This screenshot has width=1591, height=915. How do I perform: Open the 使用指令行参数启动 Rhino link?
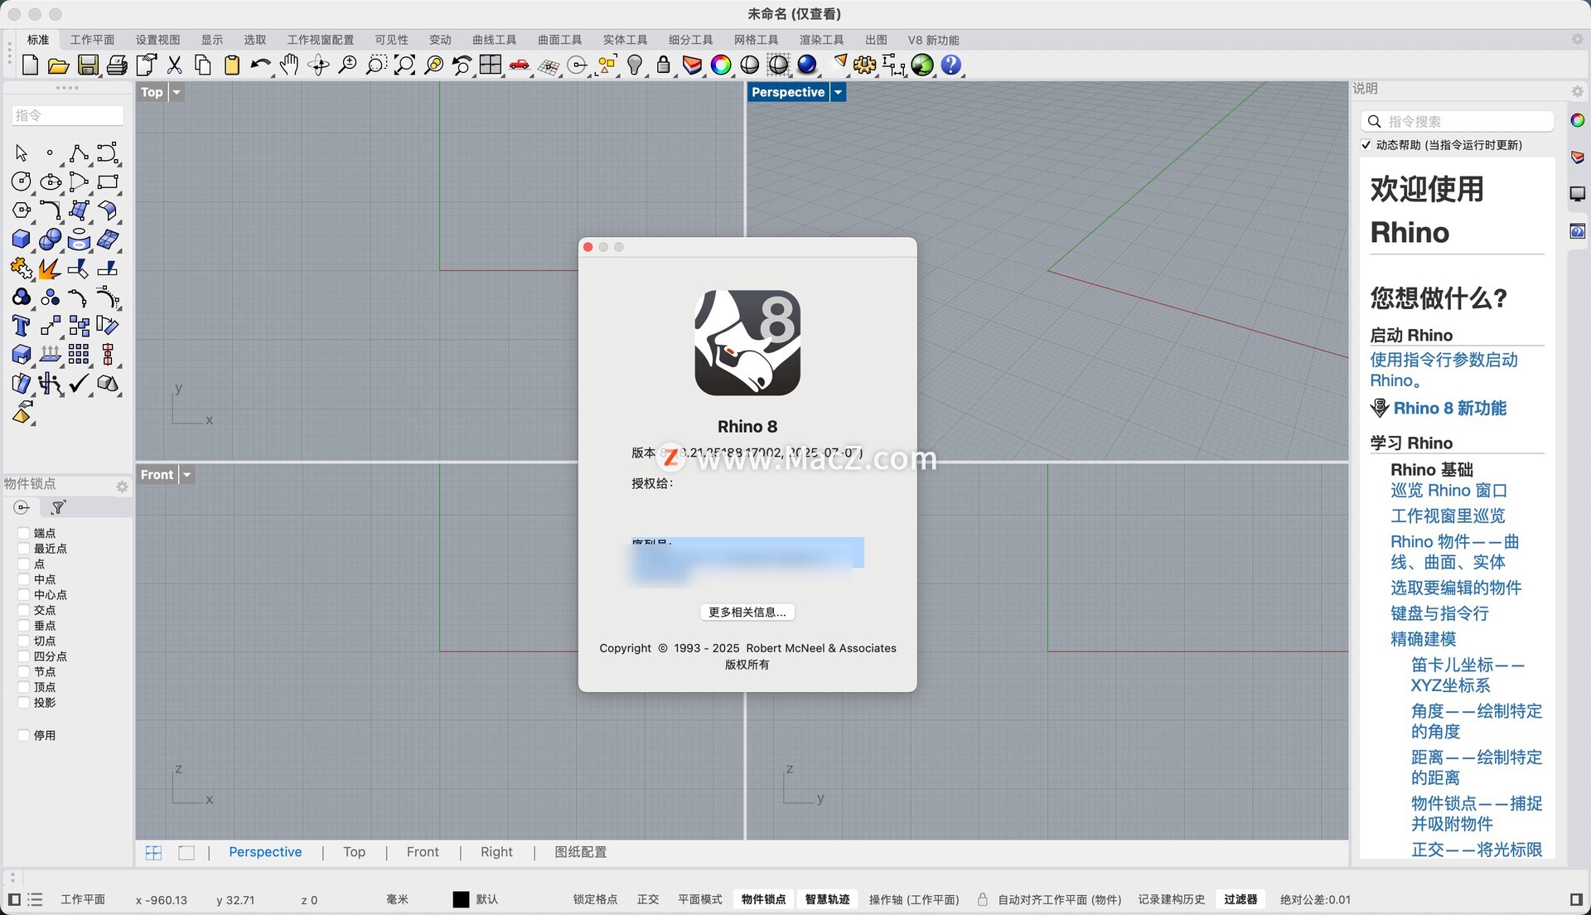tap(1444, 370)
